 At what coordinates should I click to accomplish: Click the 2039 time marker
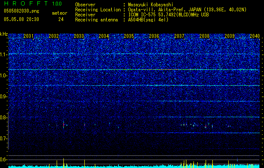(x=230, y=36)
